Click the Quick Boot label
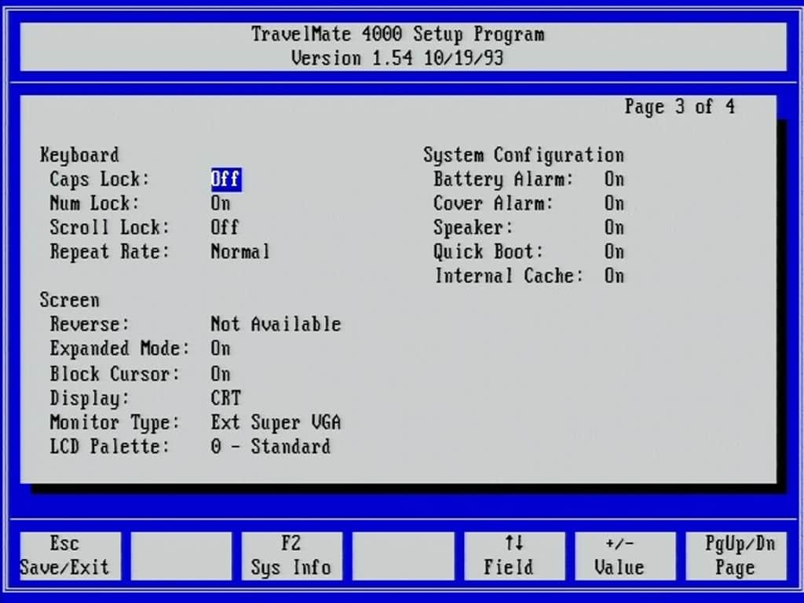Screen dimensions: 804x603 [488, 251]
